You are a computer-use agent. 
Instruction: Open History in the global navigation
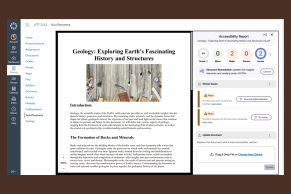(x=13, y=110)
